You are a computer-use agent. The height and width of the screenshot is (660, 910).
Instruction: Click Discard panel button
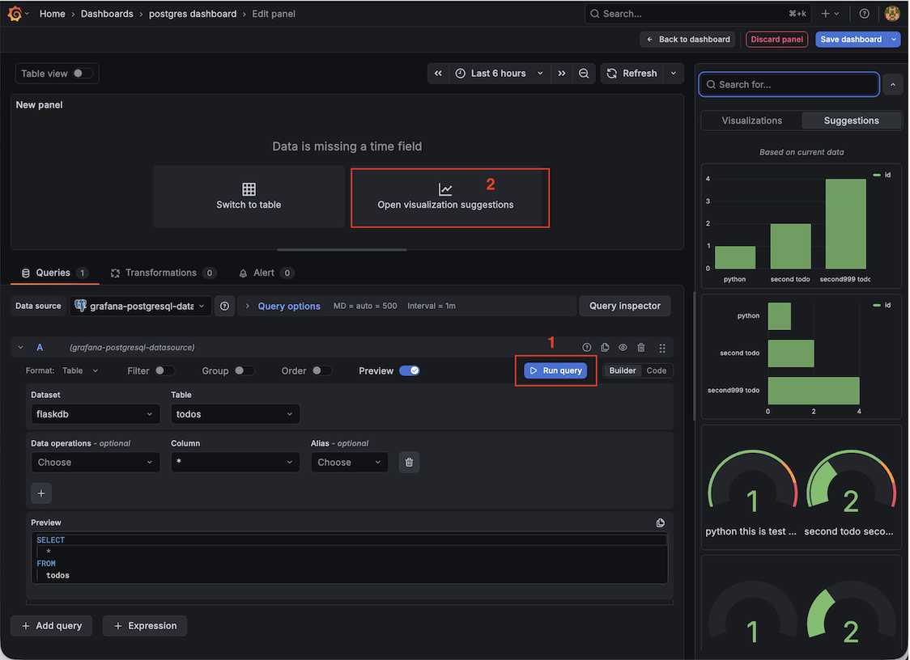[776, 40]
